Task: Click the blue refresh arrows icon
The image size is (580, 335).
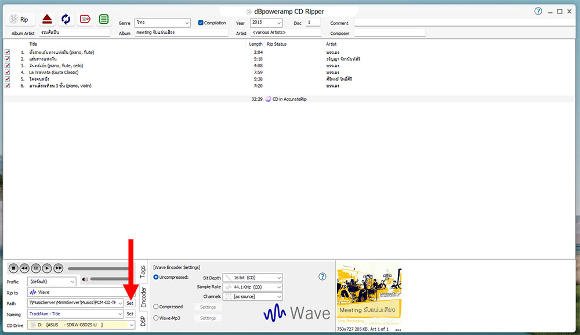Action: tap(66, 19)
